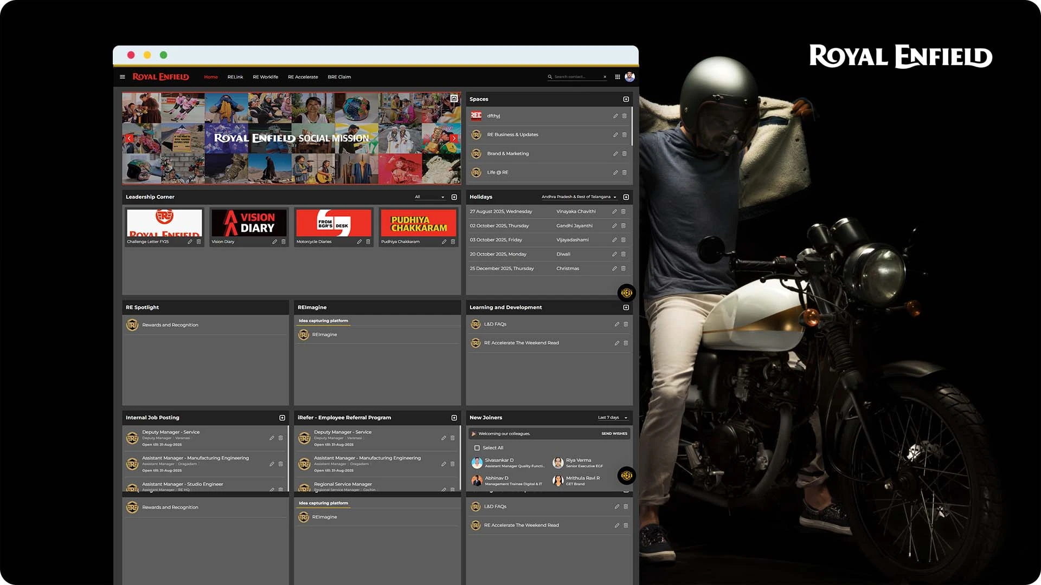The width and height of the screenshot is (1041, 585).
Task: Delete the 'Brand & Marketing' space via trash icon
Action: pos(625,153)
